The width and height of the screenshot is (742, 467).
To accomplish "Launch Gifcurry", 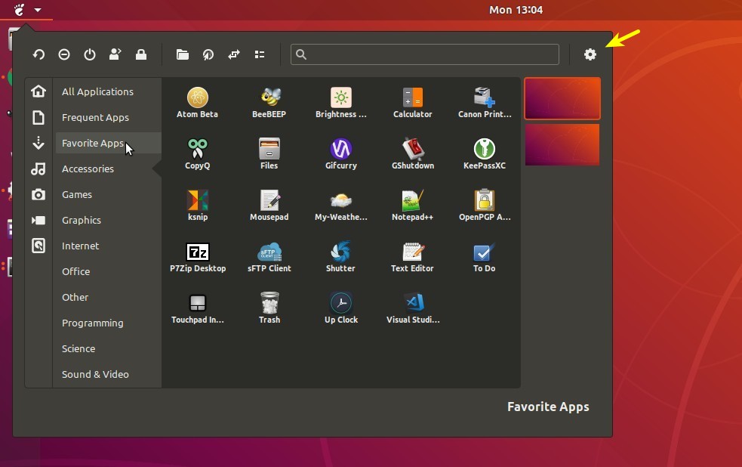I will [340, 154].
